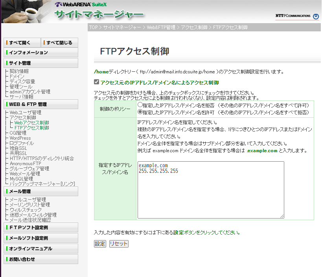The image size is (322, 277).
Task: Click the 設定 submit button
Action: (x=100, y=244)
